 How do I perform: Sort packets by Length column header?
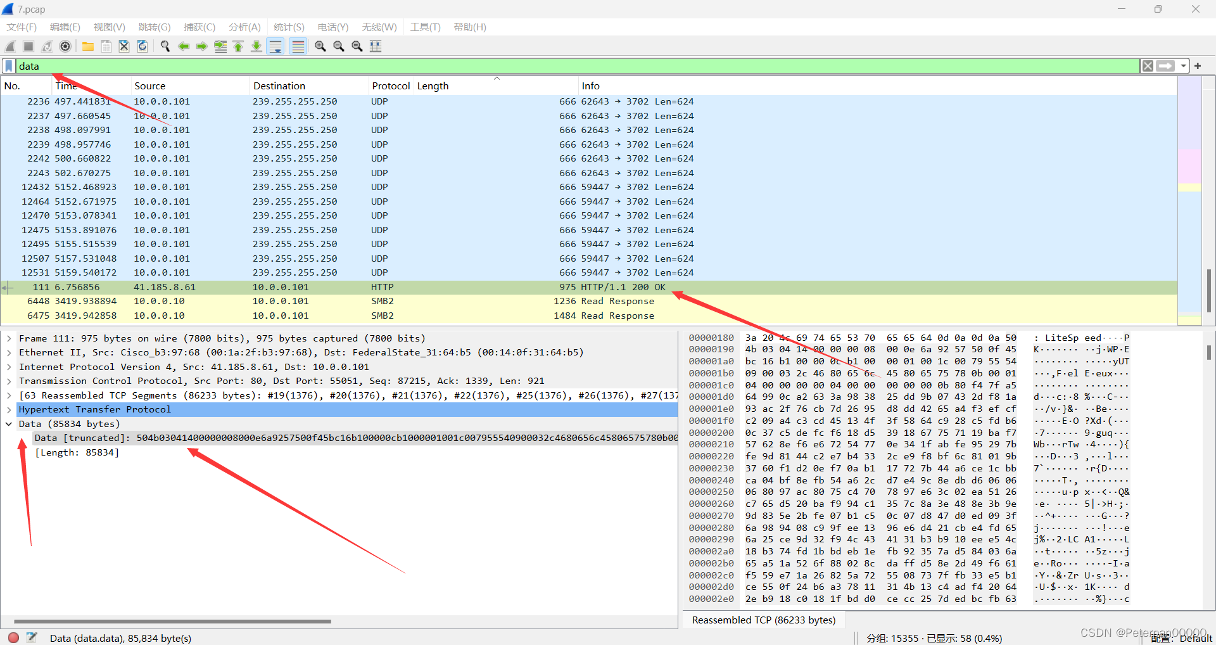pyautogui.click(x=496, y=86)
